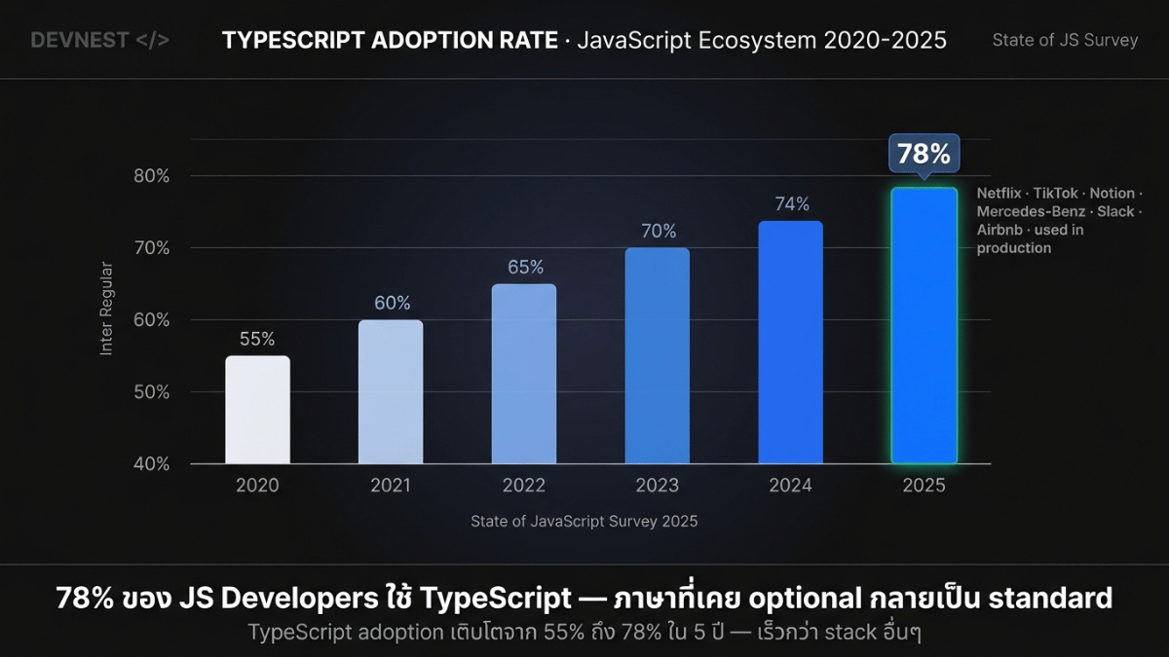The image size is (1169, 657).
Task: Click the 55% value label
Action: (257, 340)
